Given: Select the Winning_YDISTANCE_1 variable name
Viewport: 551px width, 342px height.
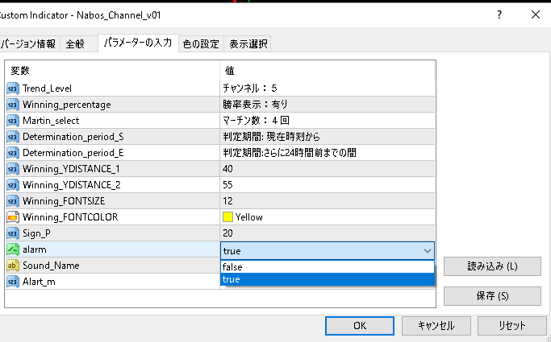Looking at the screenshot, I should (71, 169).
